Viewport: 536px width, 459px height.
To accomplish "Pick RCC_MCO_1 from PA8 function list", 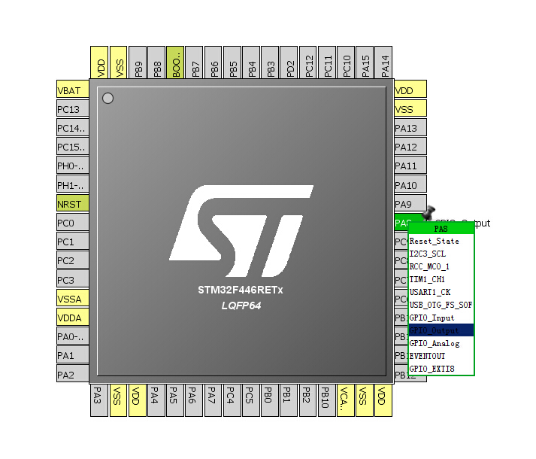I will pyautogui.click(x=441, y=266).
